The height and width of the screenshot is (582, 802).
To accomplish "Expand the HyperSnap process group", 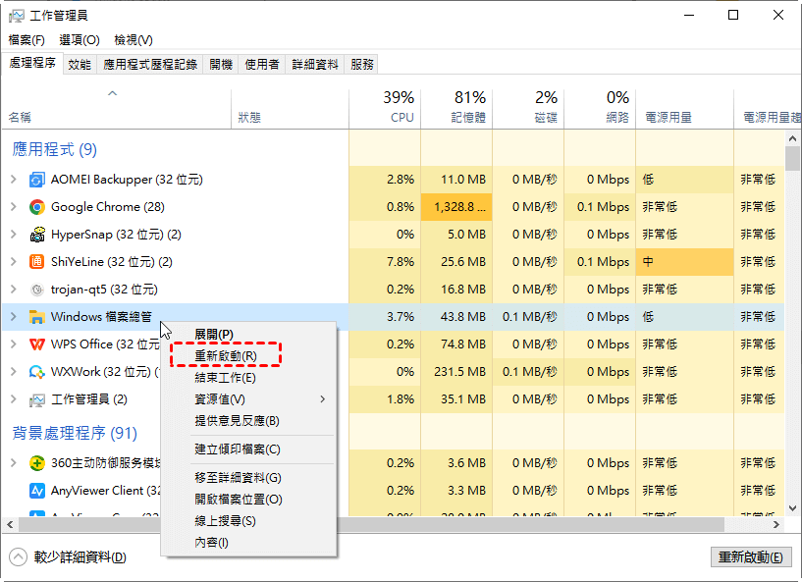I will [x=14, y=235].
